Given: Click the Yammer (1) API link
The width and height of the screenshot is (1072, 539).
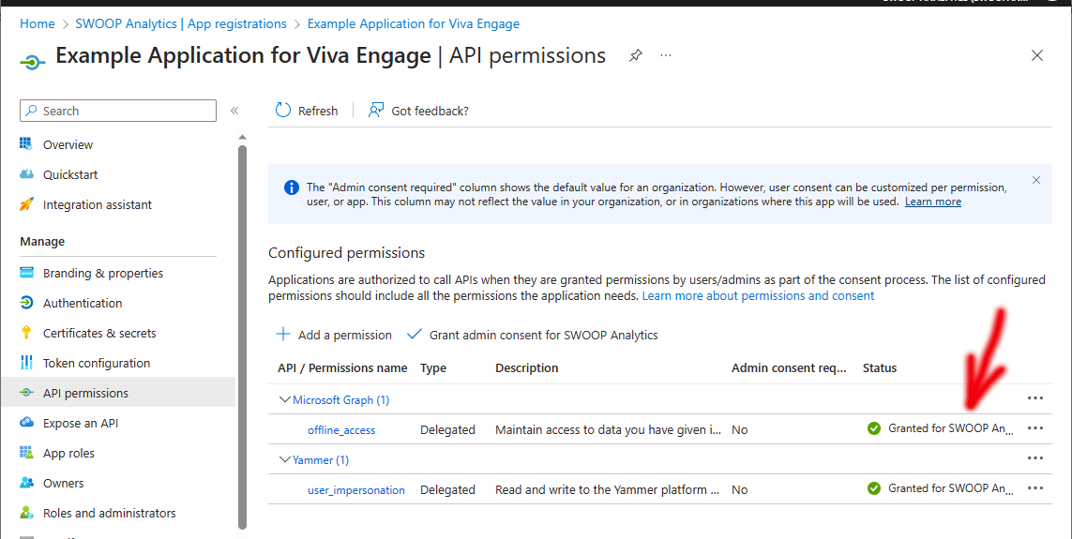Looking at the screenshot, I should (x=321, y=459).
